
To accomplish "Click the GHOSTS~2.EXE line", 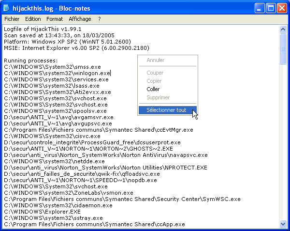I will [x=88, y=149].
